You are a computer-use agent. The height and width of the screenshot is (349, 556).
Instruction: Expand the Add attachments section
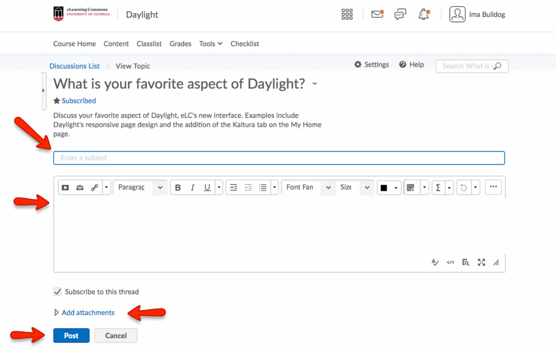(x=87, y=313)
